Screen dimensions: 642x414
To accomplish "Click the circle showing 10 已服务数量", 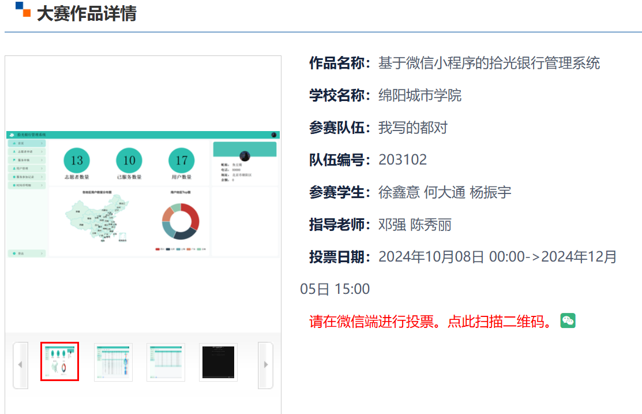I will click(129, 161).
